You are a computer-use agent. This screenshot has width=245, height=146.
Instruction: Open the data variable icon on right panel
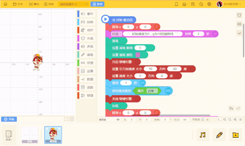[239, 33]
